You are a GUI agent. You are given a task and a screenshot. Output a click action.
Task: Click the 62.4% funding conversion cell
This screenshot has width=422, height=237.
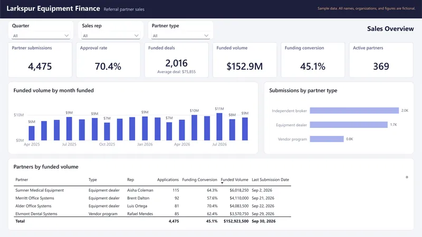[x=212, y=214]
